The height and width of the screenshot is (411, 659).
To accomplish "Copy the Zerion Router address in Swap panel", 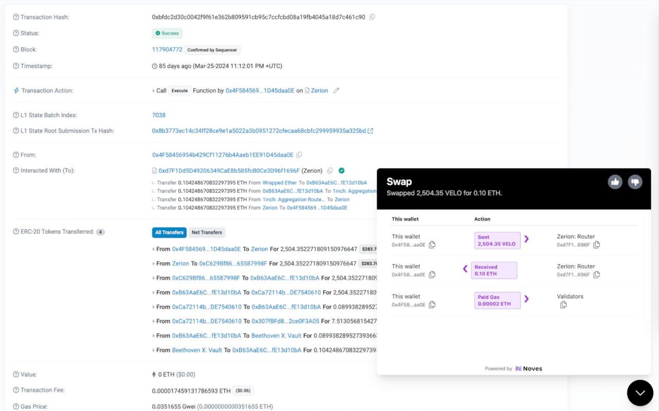I will tap(596, 245).
